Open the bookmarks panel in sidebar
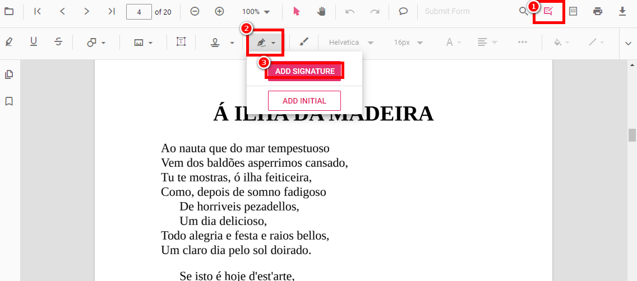Viewport: 637px width, 281px height. [x=9, y=101]
